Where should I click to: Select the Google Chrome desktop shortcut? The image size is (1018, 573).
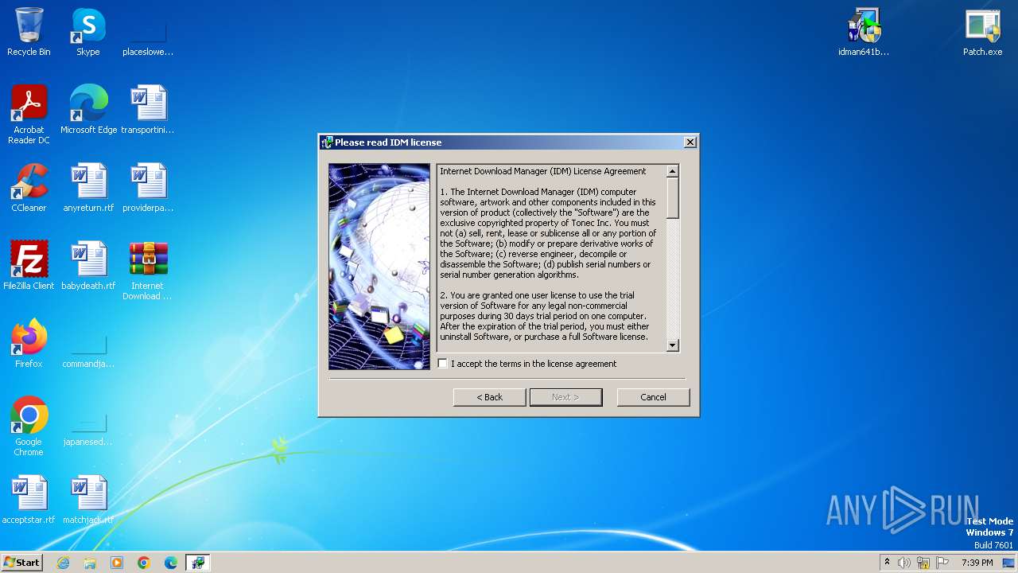coord(29,427)
